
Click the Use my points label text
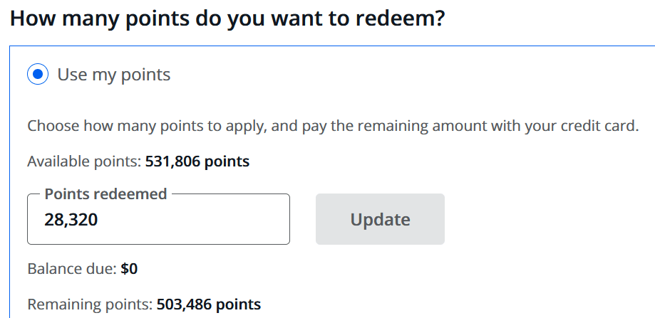[x=114, y=75]
